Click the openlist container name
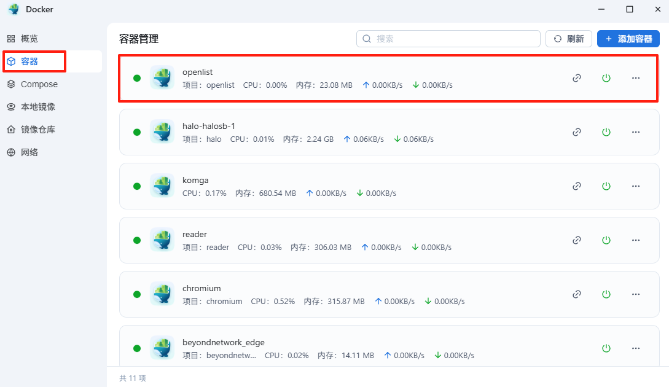The width and height of the screenshot is (669, 387). coord(198,72)
